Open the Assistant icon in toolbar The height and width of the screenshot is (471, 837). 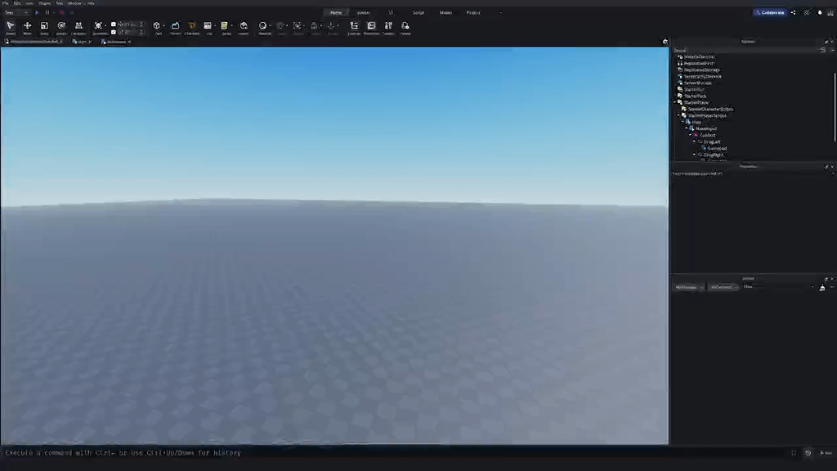click(405, 25)
